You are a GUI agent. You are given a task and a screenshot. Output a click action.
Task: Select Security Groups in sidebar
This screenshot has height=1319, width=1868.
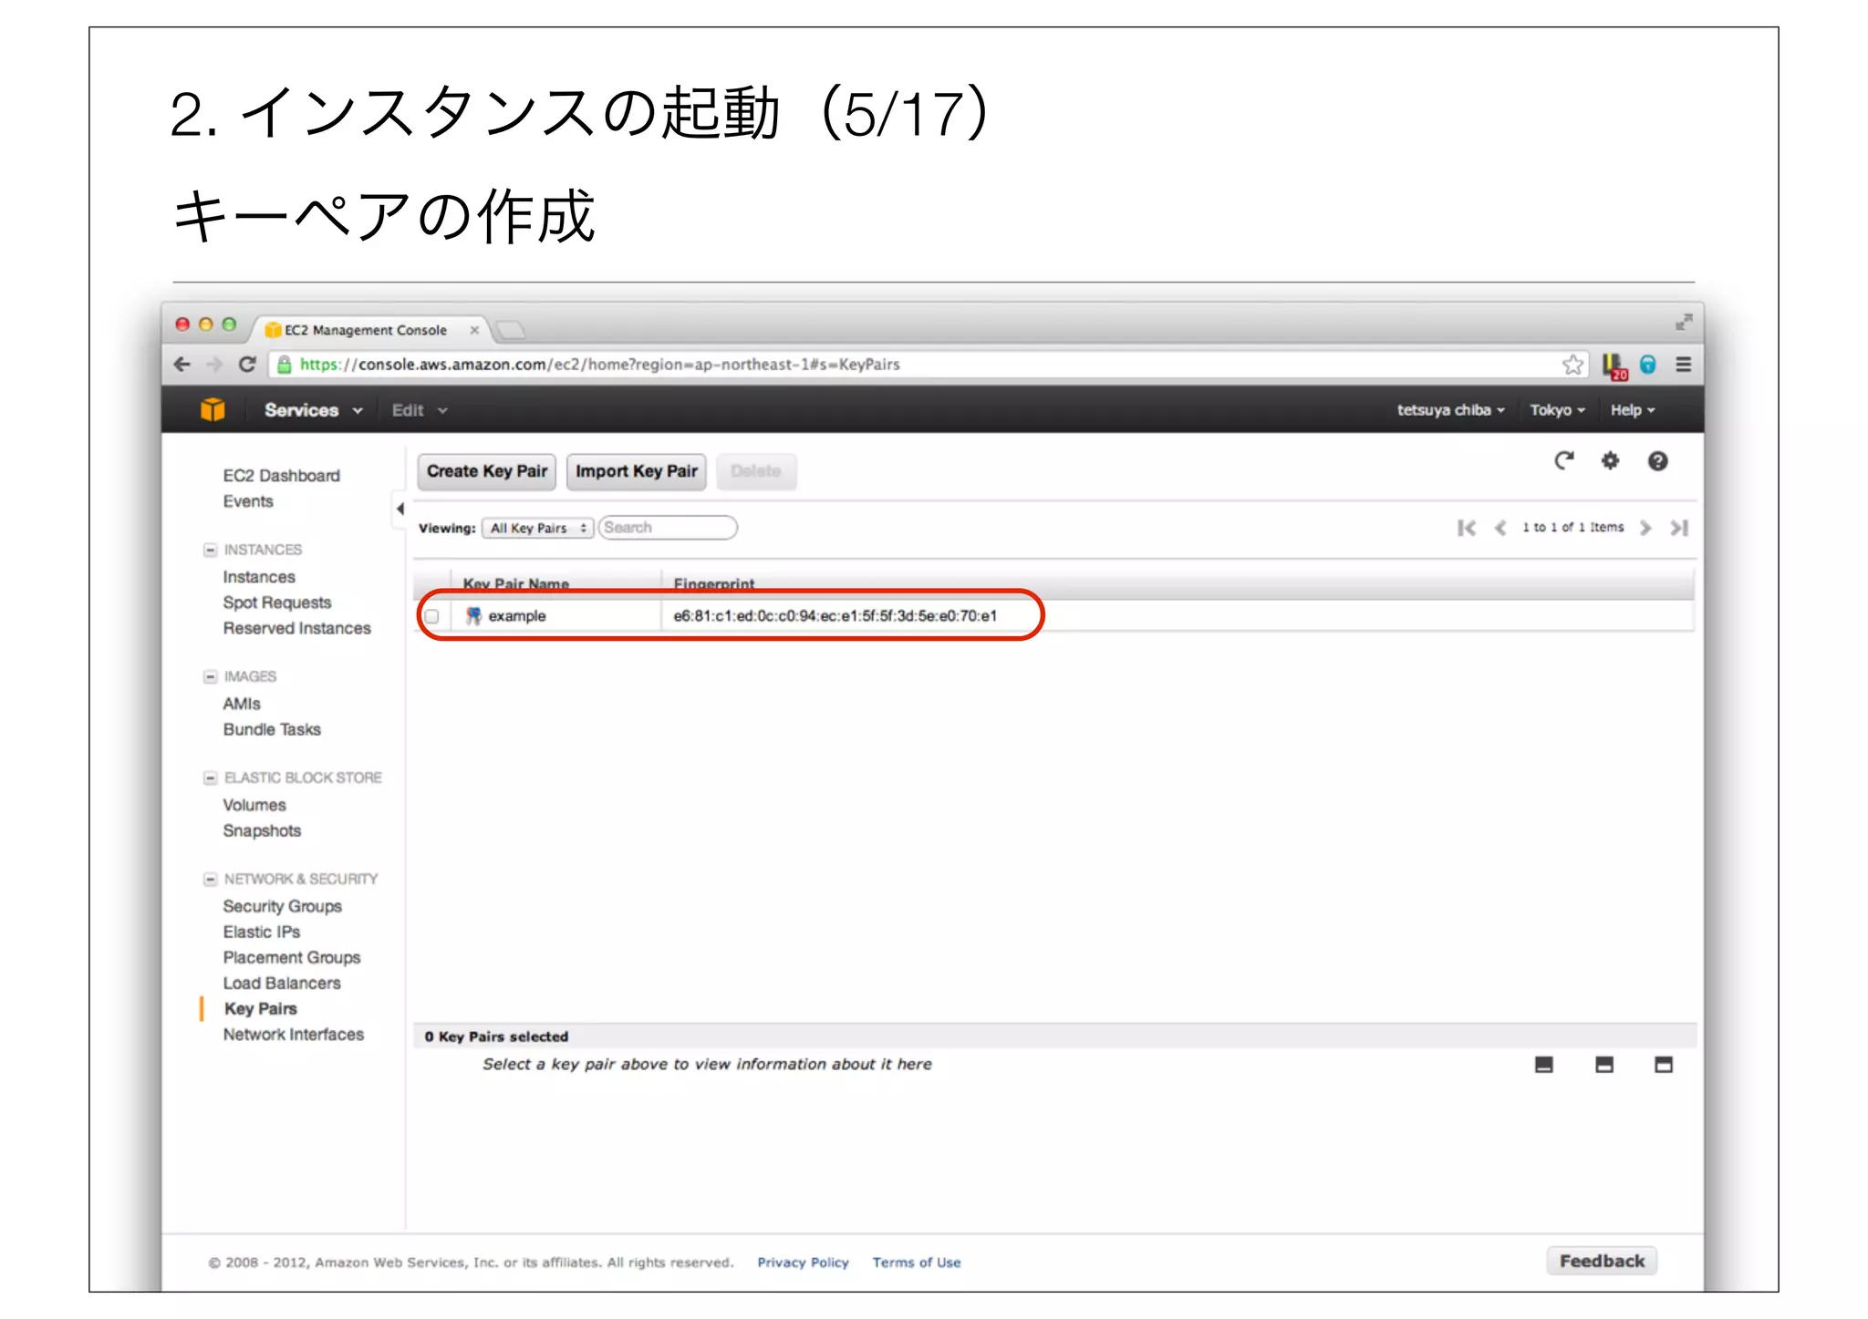point(282,906)
